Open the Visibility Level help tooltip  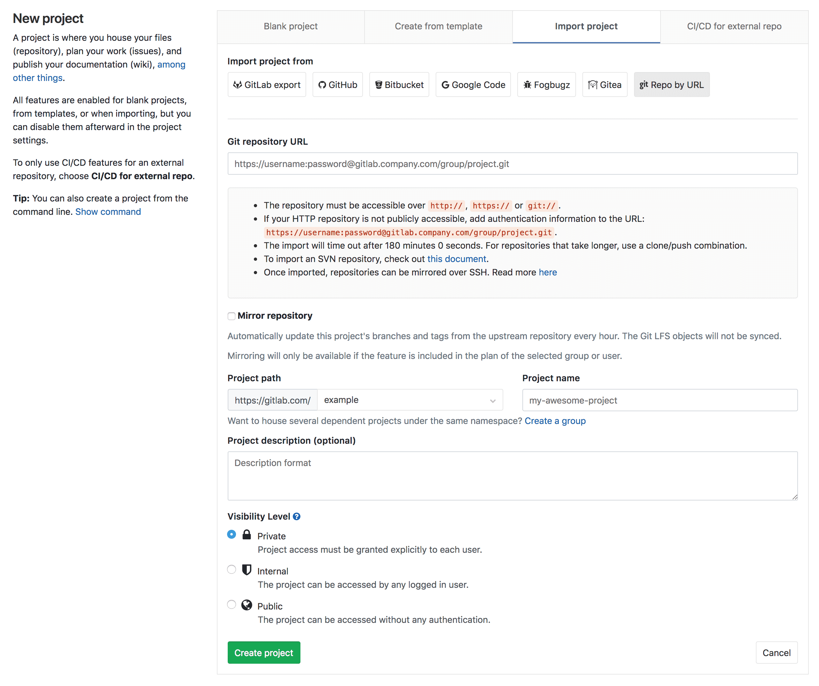[x=296, y=516]
